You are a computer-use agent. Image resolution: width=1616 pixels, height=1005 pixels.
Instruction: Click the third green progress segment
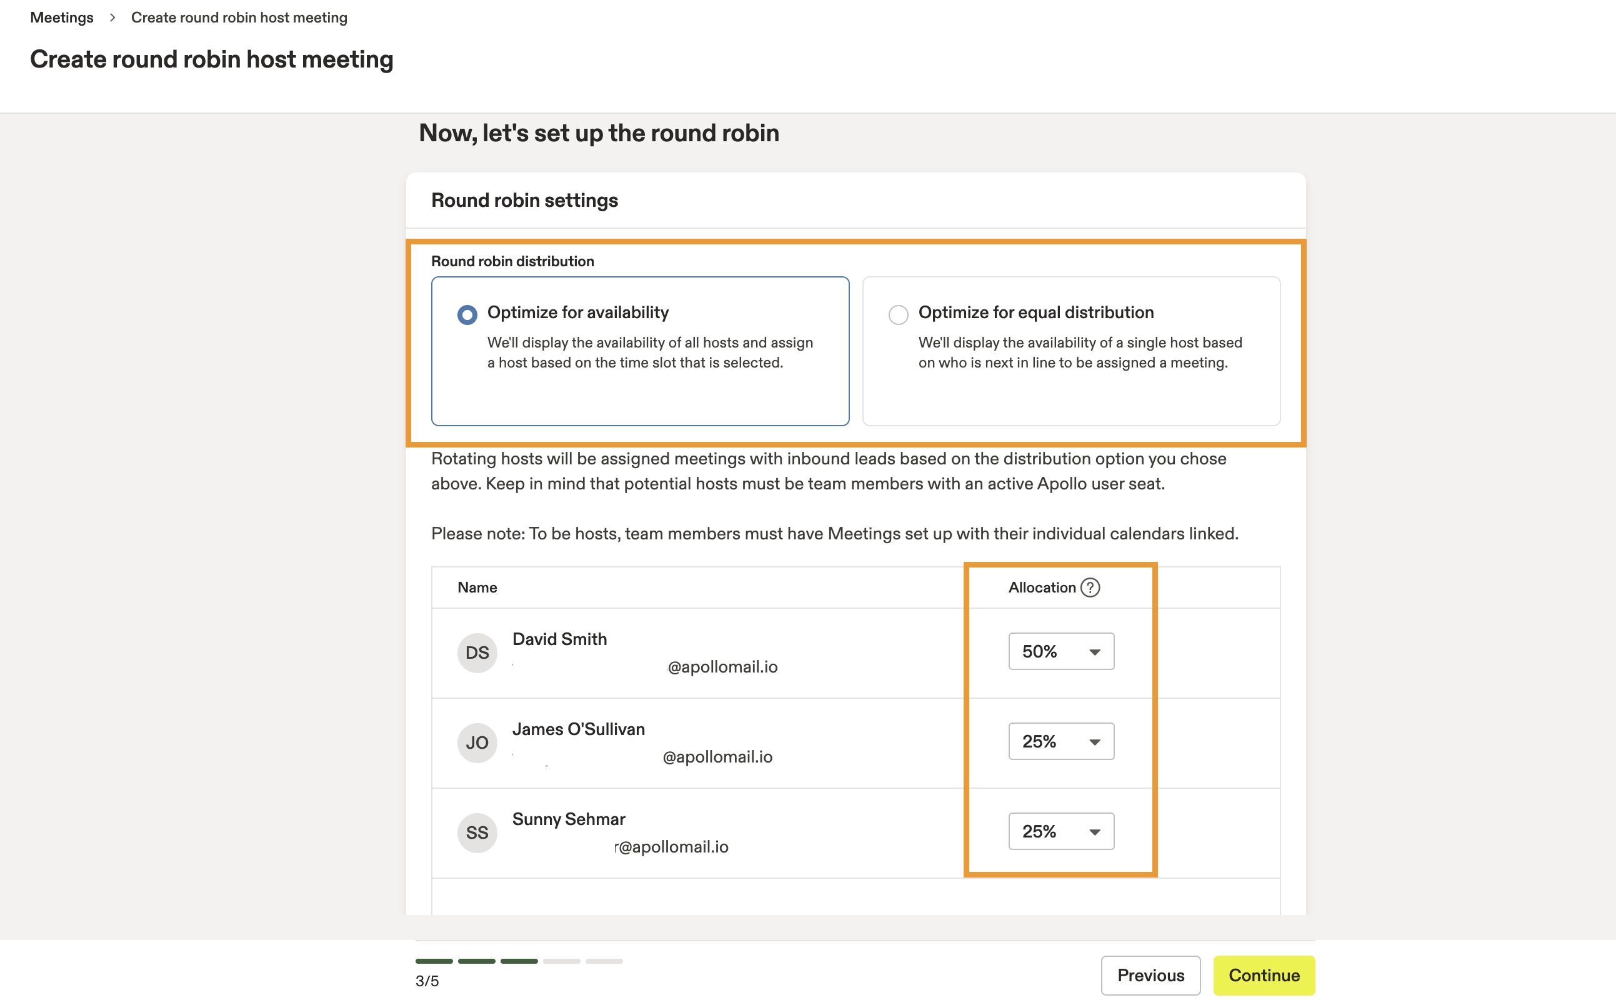coord(519,961)
